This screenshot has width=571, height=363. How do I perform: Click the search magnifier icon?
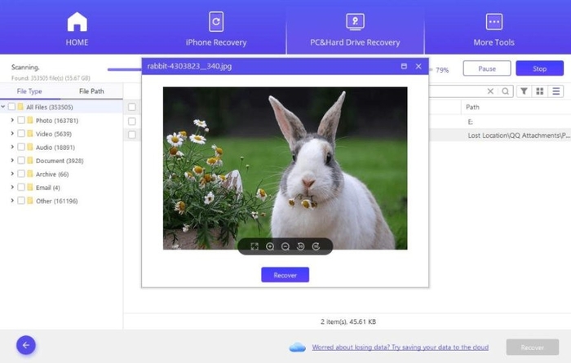click(506, 91)
